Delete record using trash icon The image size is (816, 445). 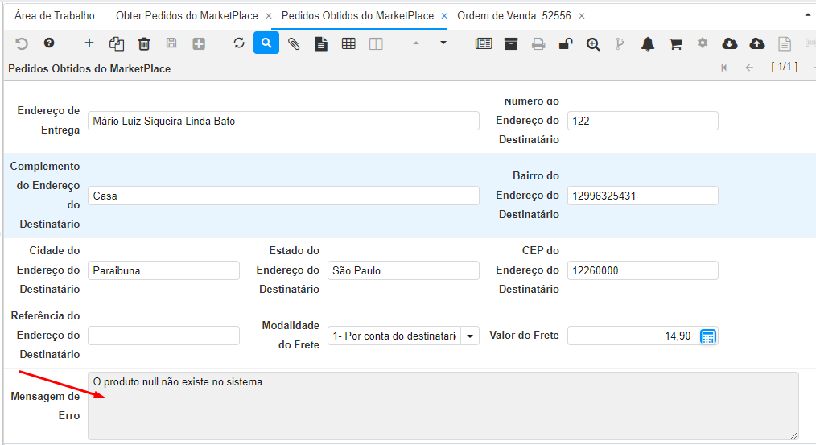(x=144, y=43)
